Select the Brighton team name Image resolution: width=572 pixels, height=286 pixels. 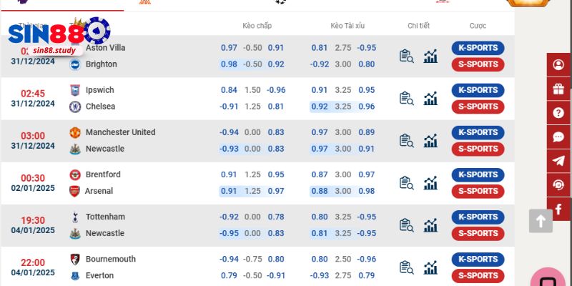pos(102,64)
